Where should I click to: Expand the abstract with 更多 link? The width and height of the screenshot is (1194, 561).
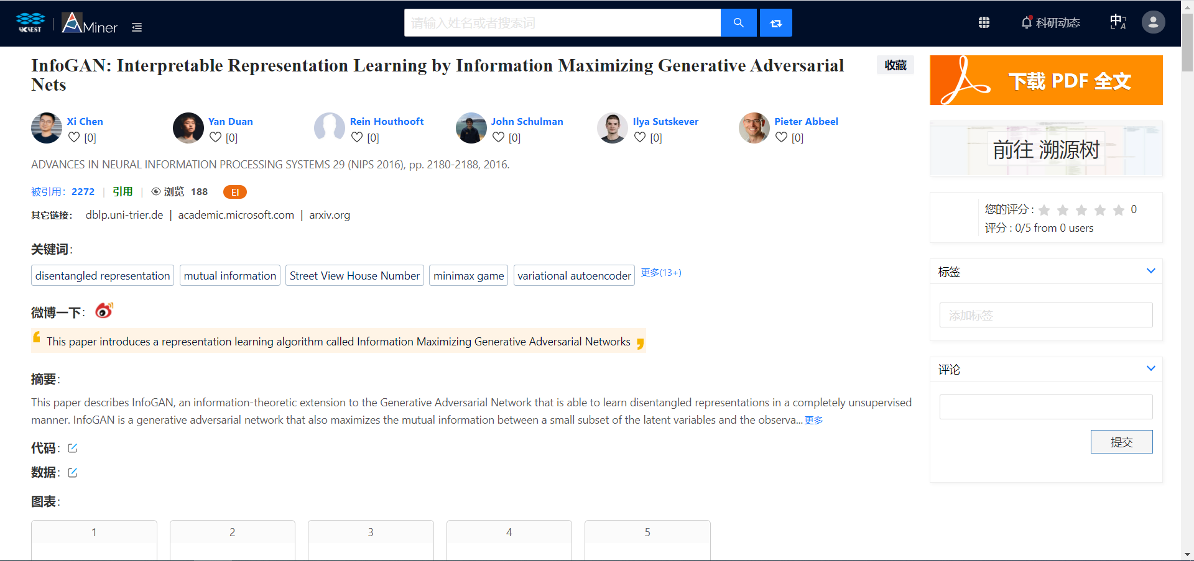pos(813,421)
